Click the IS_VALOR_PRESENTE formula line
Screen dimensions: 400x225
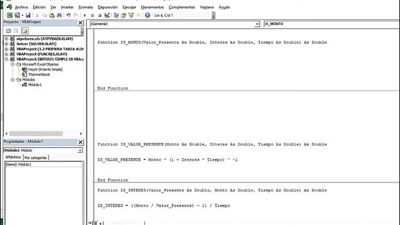167,160
